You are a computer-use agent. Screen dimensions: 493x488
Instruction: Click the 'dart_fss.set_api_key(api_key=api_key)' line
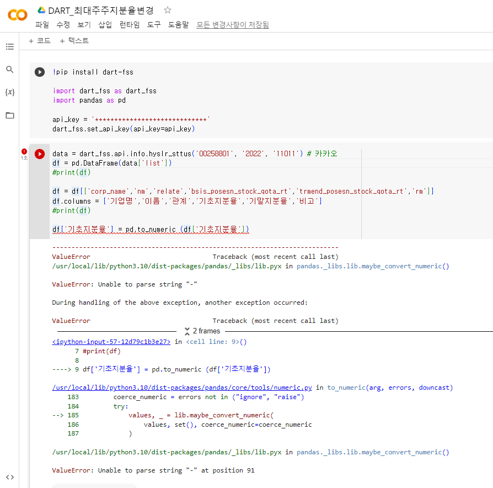point(124,129)
